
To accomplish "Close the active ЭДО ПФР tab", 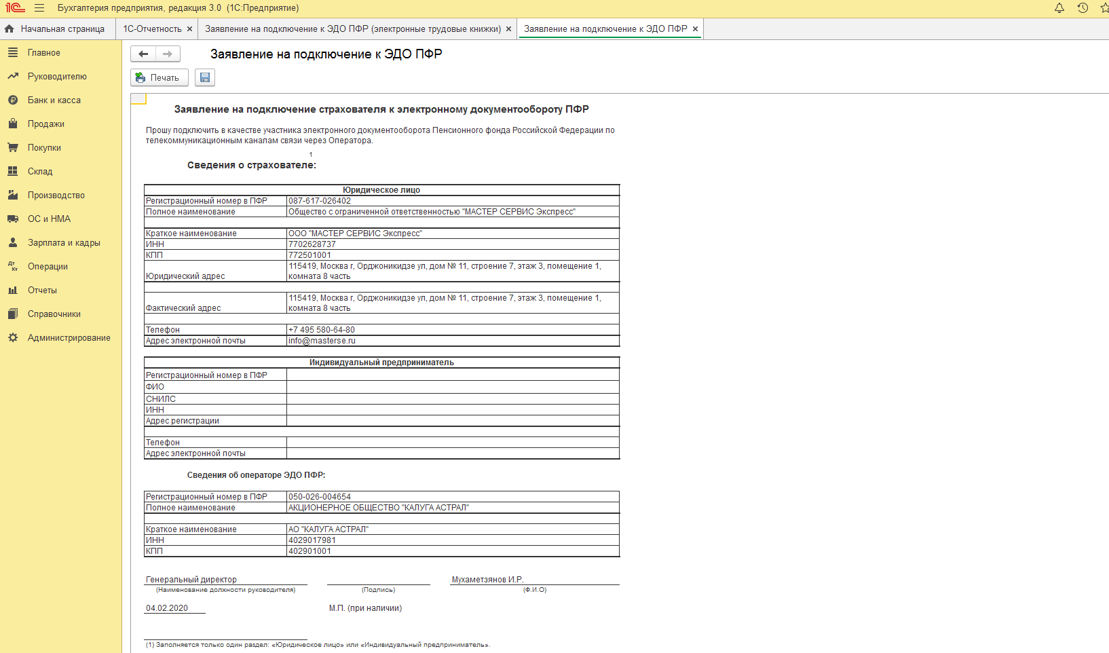I will tap(695, 29).
